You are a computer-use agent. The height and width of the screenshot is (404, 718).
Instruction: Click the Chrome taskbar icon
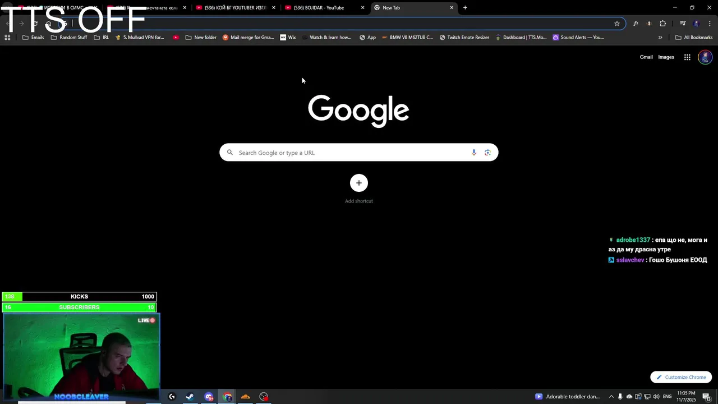[x=227, y=397]
